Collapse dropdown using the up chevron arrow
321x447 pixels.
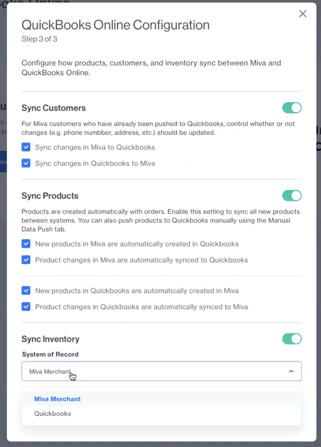291,371
